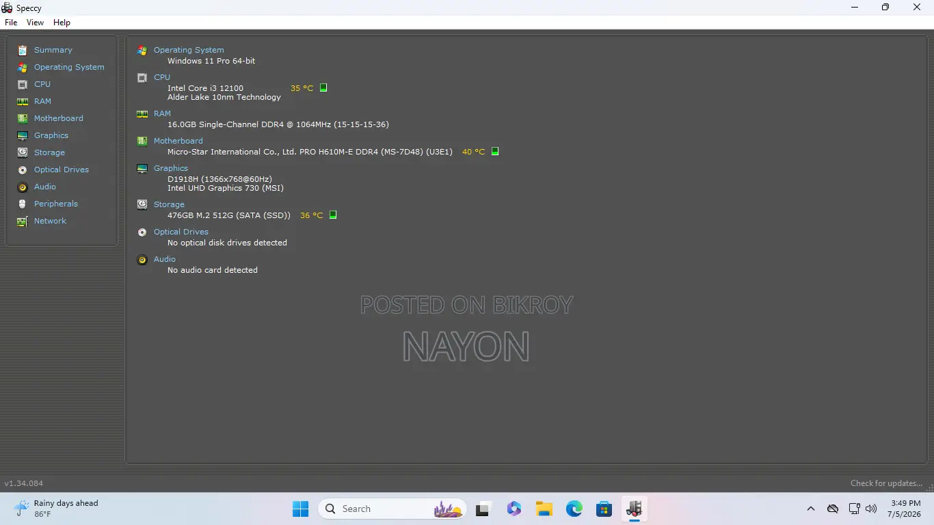The image size is (934, 525).
Task: Click the Motherboard temperature green indicator
Action: coord(495,151)
